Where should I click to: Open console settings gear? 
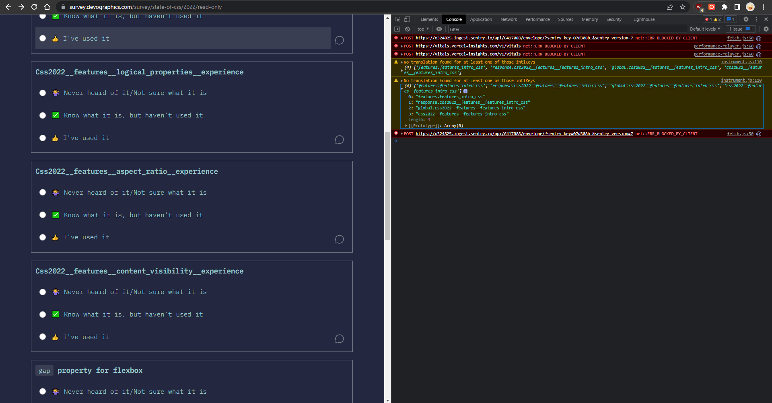point(766,29)
